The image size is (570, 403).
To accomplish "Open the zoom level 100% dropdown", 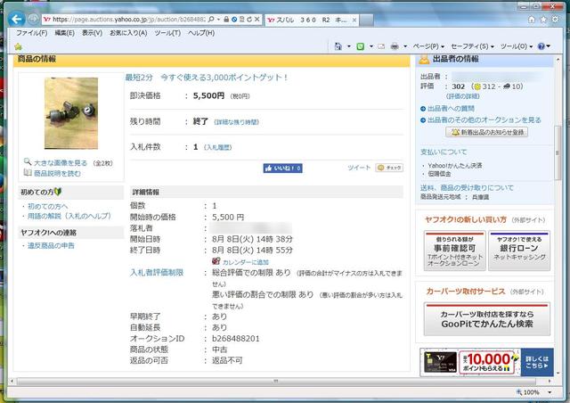I will click(x=532, y=391).
